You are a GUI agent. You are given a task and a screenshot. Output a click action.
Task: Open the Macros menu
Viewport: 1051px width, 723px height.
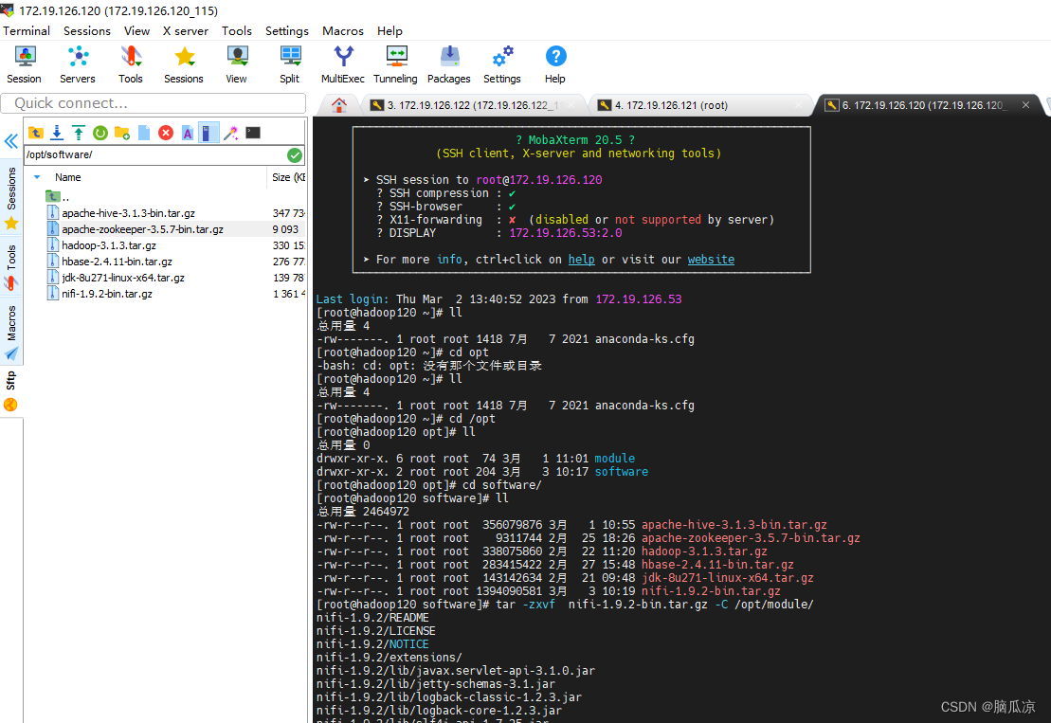coord(342,31)
